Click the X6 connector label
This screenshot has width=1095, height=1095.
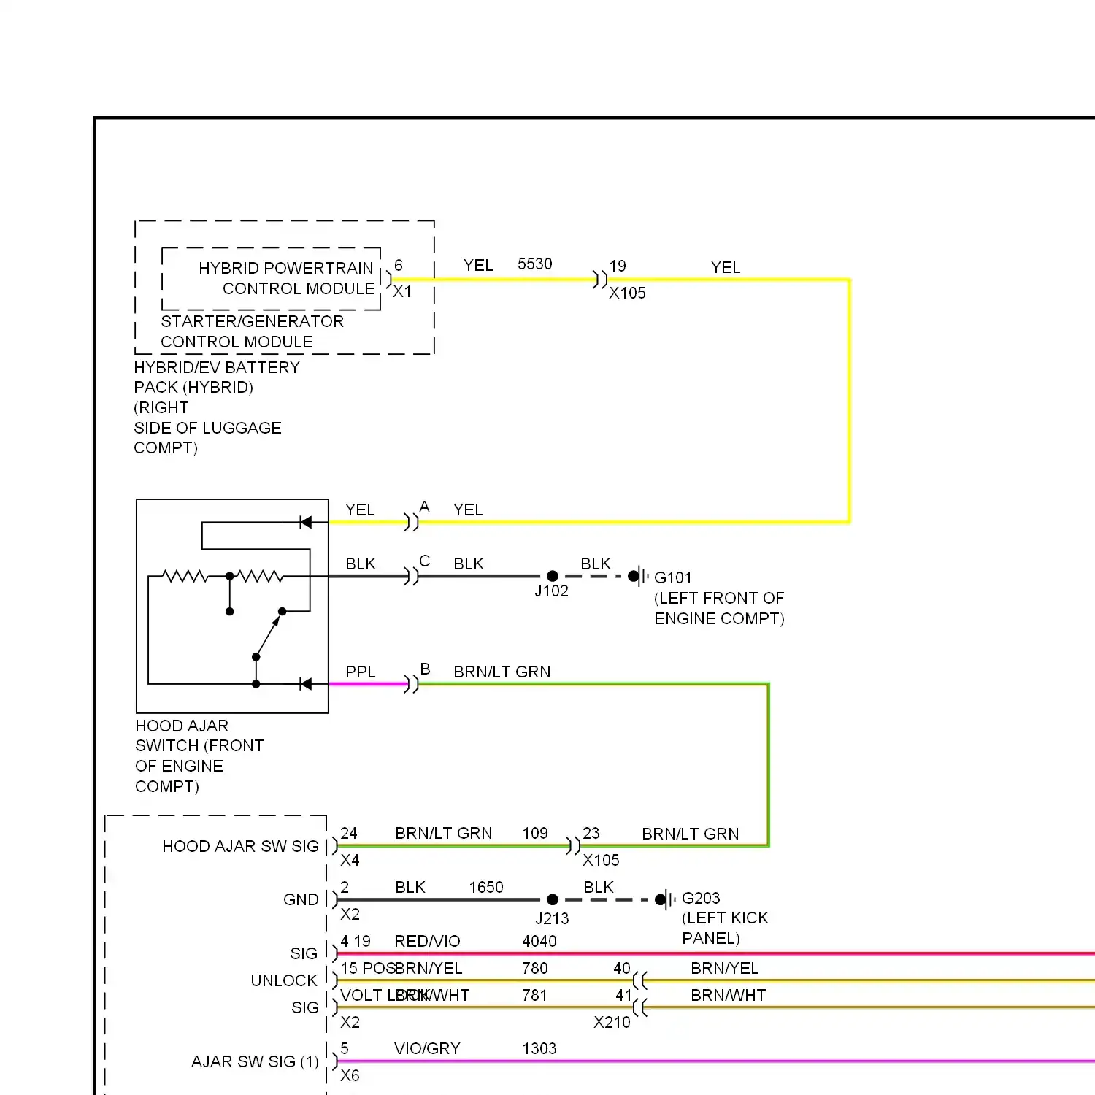pyautogui.click(x=350, y=1075)
